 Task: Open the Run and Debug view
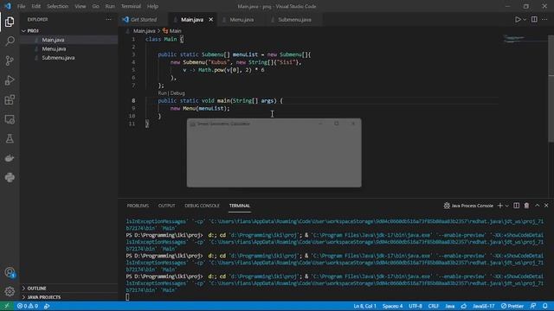click(x=10, y=80)
